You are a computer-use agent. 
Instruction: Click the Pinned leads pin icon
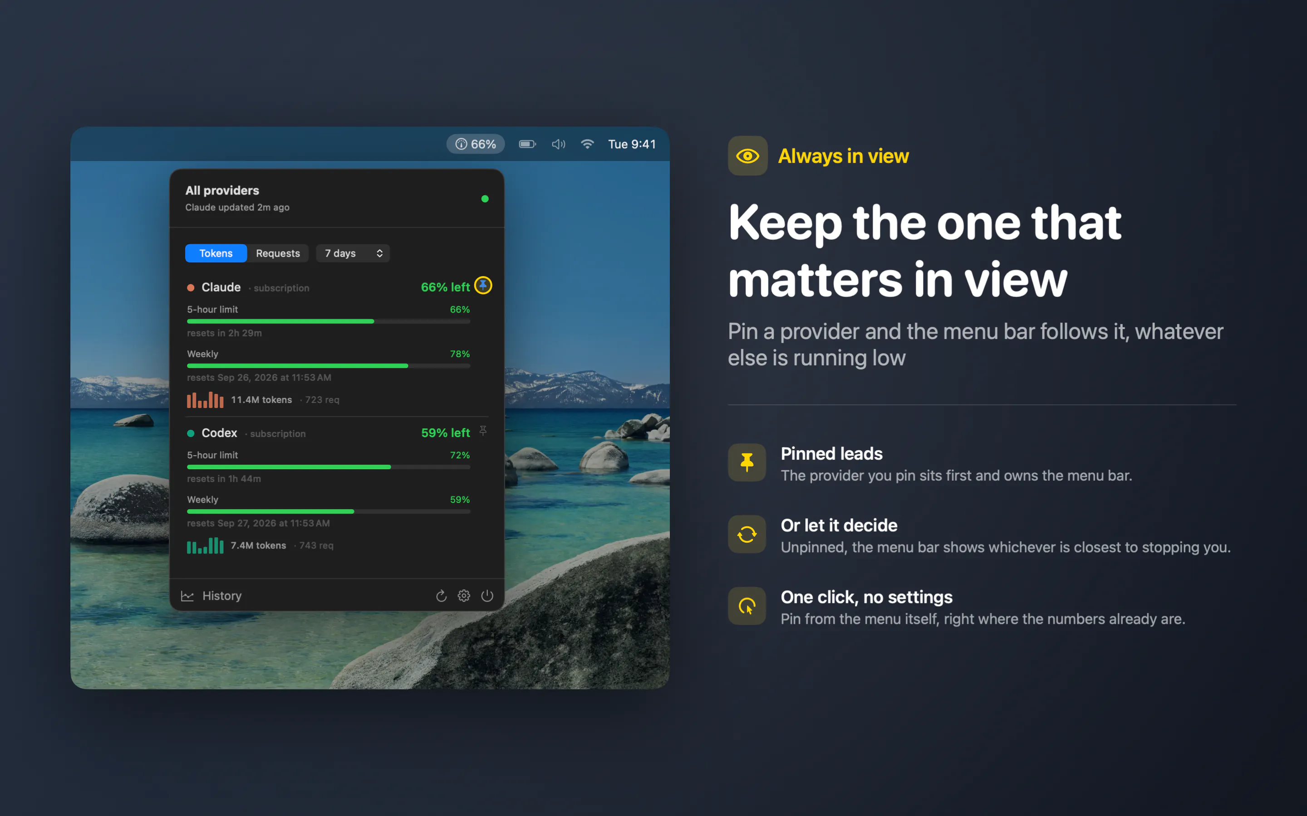click(x=747, y=462)
